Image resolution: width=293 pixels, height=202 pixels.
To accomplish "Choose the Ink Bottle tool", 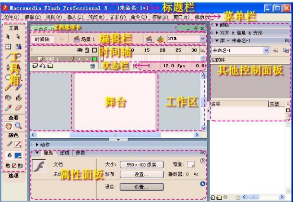I will click(8, 97).
